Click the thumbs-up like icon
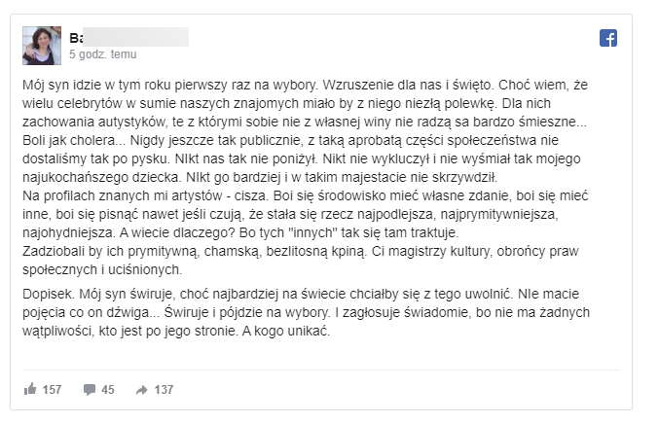Screen dimensions: 659x423 tap(30, 389)
